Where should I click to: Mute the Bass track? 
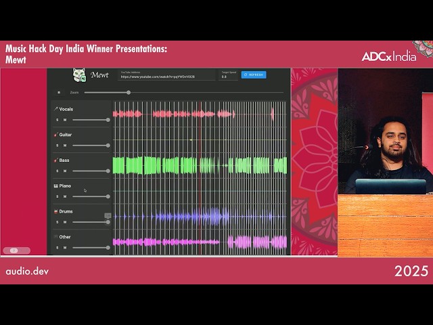click(x=65, y=171)
